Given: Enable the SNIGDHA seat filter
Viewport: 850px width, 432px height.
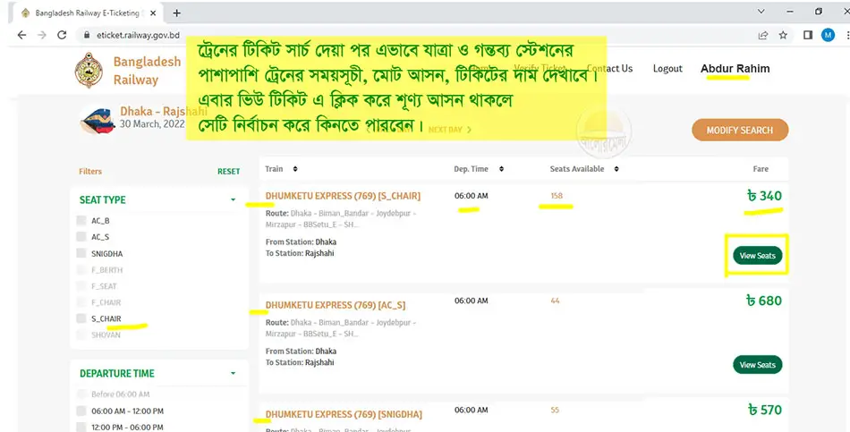Looking at the screenshot, I should [x=83, y=254].
